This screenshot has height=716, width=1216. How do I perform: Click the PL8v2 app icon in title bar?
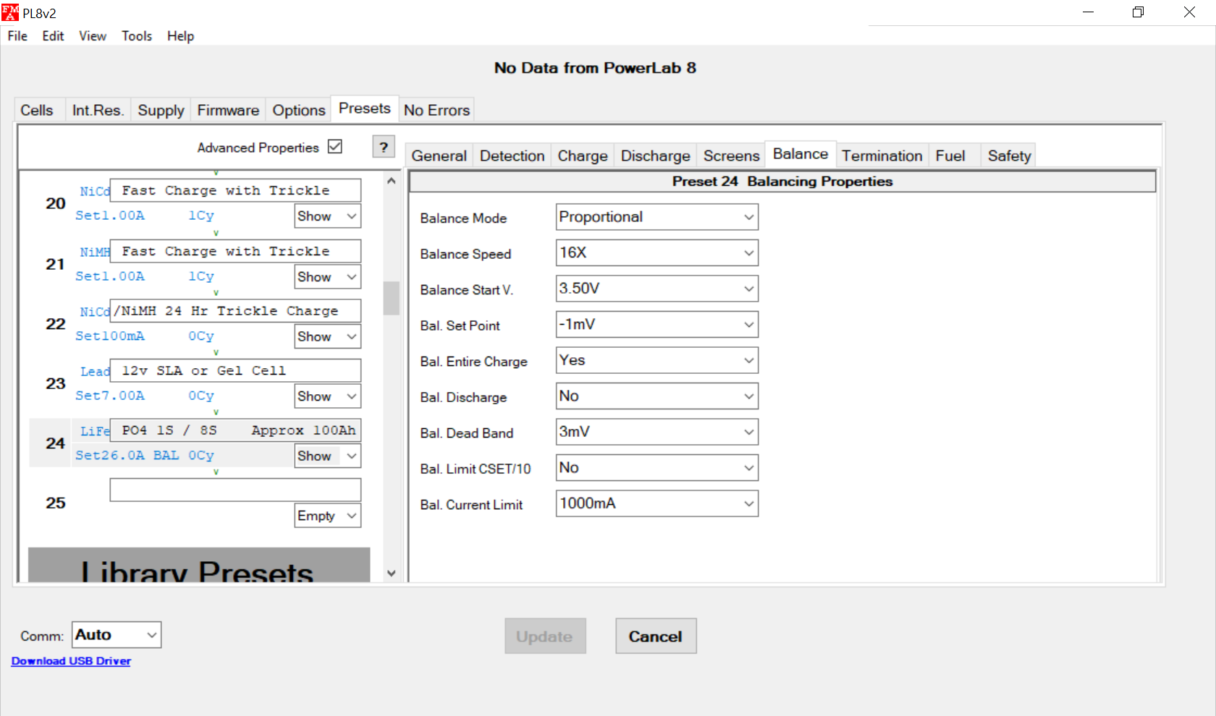pyautogui.click(x=10, y=12)
